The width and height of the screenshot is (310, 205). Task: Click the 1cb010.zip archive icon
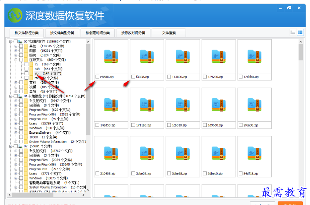pos(183,105)
